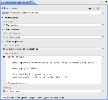Switch to the Form tab
The width and height of the screenshot is (108, 100).
(4, 98)
